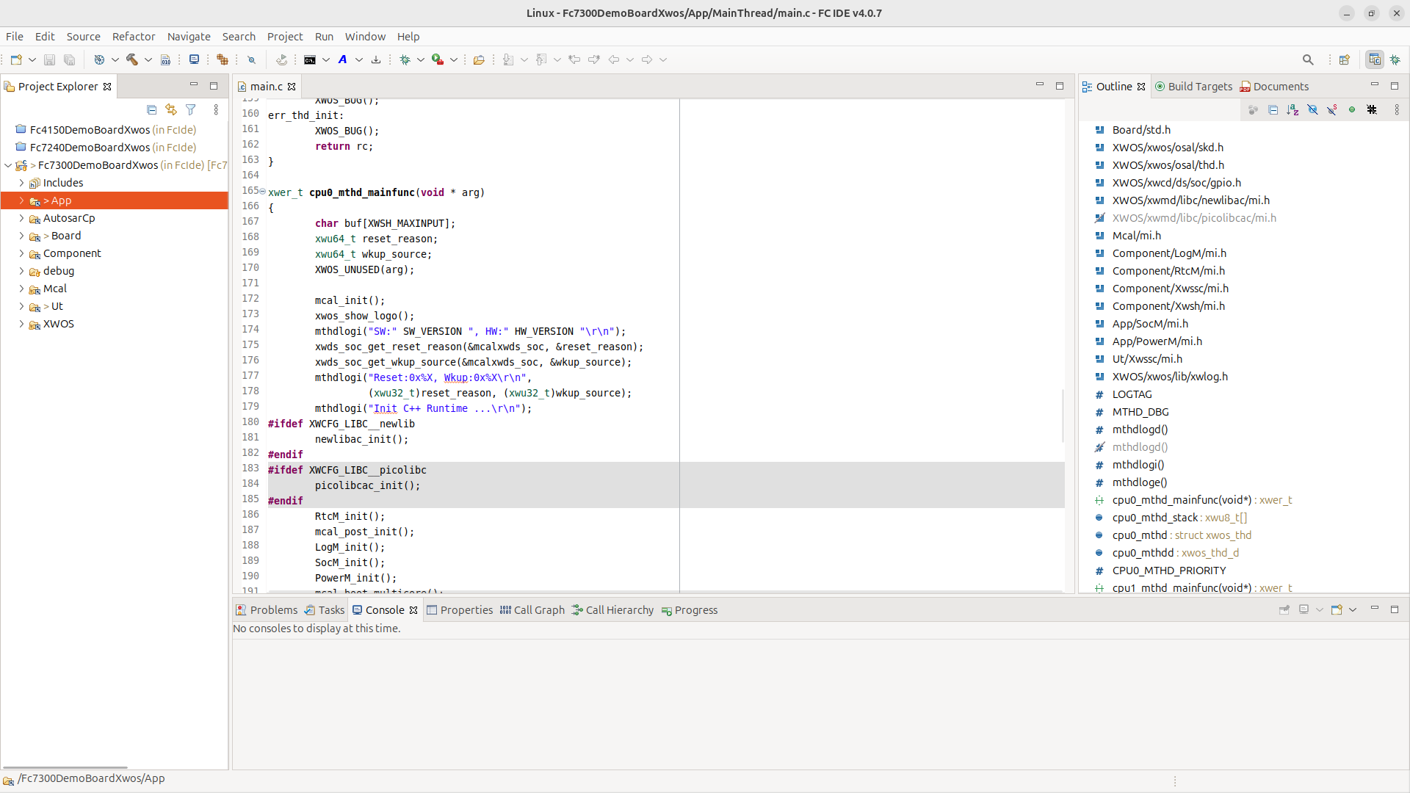Toggle hide static members in Outline
Viewport: 1410px width, 793px height.
[1332, 109]
